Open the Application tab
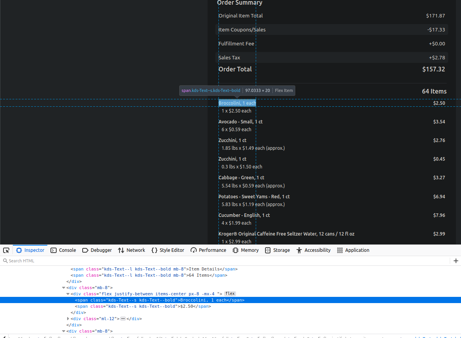 [353, 250]
